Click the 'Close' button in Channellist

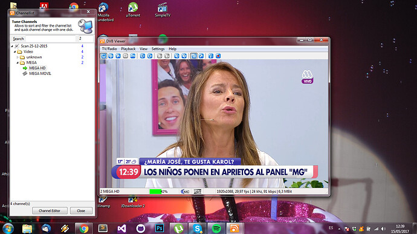[x=81, y=210]
